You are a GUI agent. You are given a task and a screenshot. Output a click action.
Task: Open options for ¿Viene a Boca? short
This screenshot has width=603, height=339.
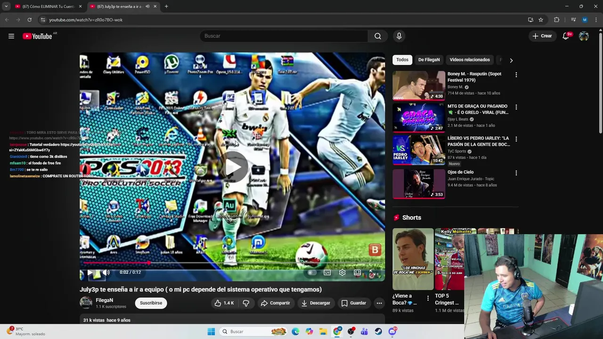pos(428,298)
